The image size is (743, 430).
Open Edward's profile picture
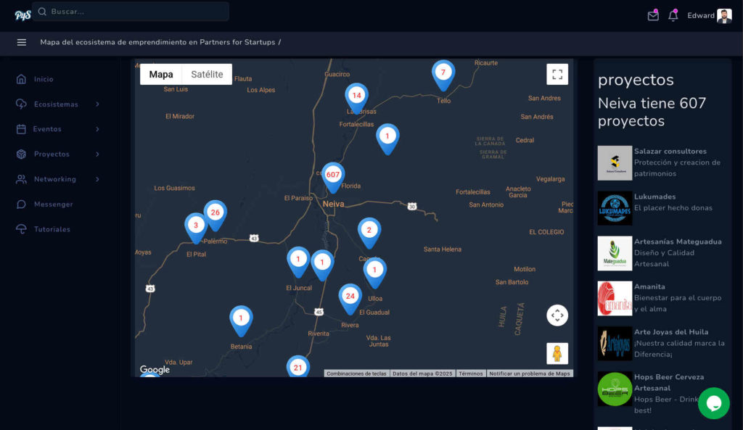click(723, 15)
